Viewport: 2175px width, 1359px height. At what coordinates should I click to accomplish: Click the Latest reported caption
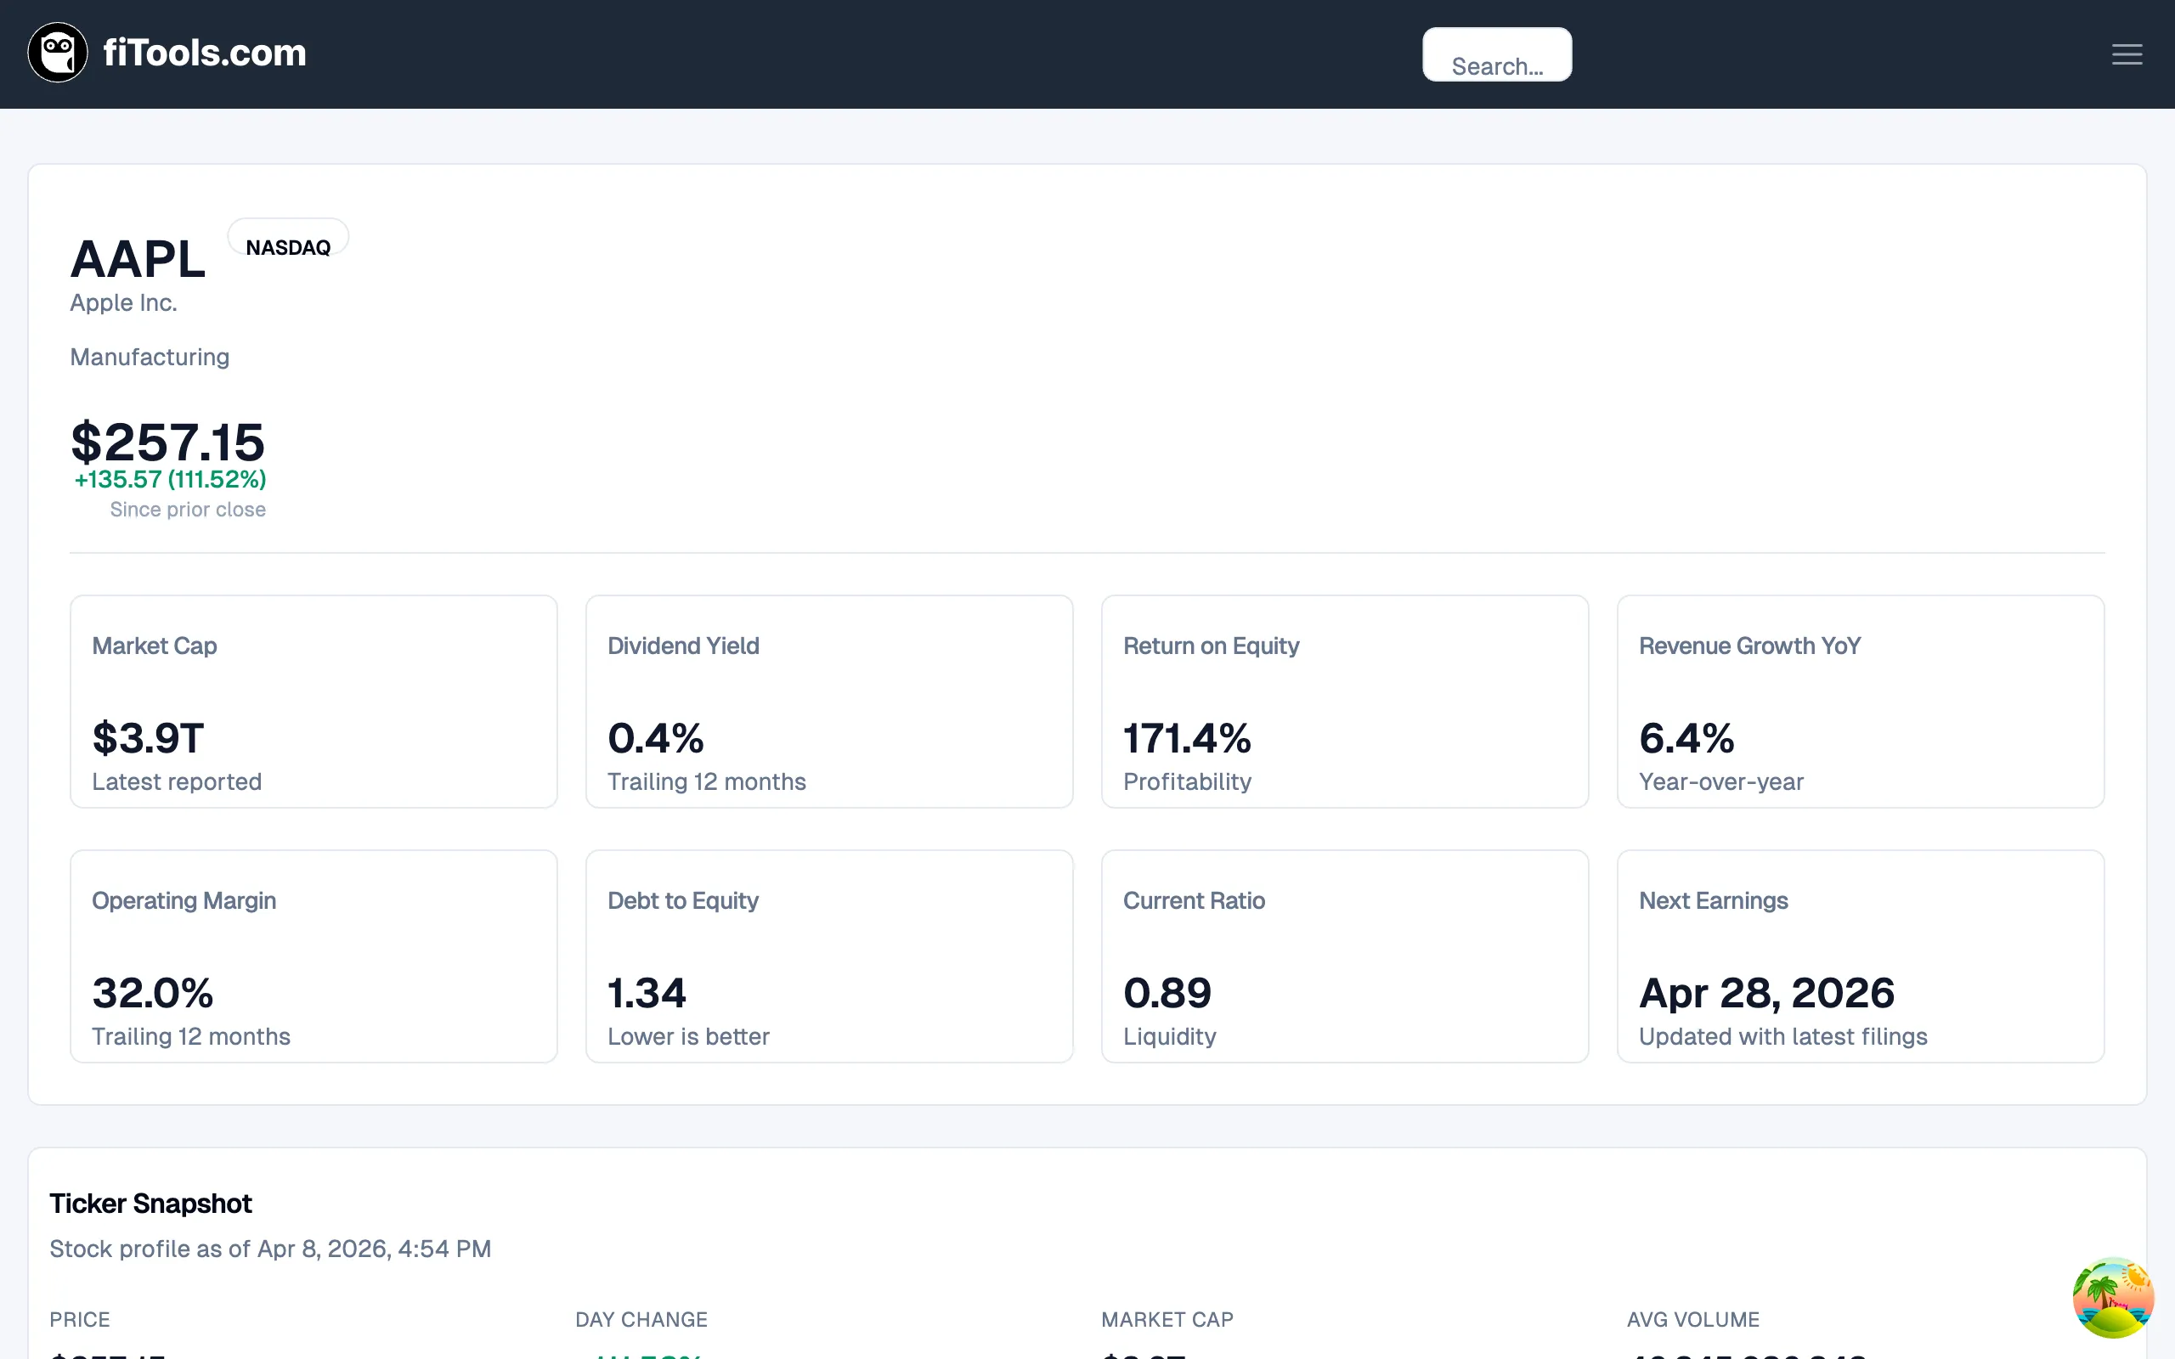pyautogui.click(x=176, y=781)
